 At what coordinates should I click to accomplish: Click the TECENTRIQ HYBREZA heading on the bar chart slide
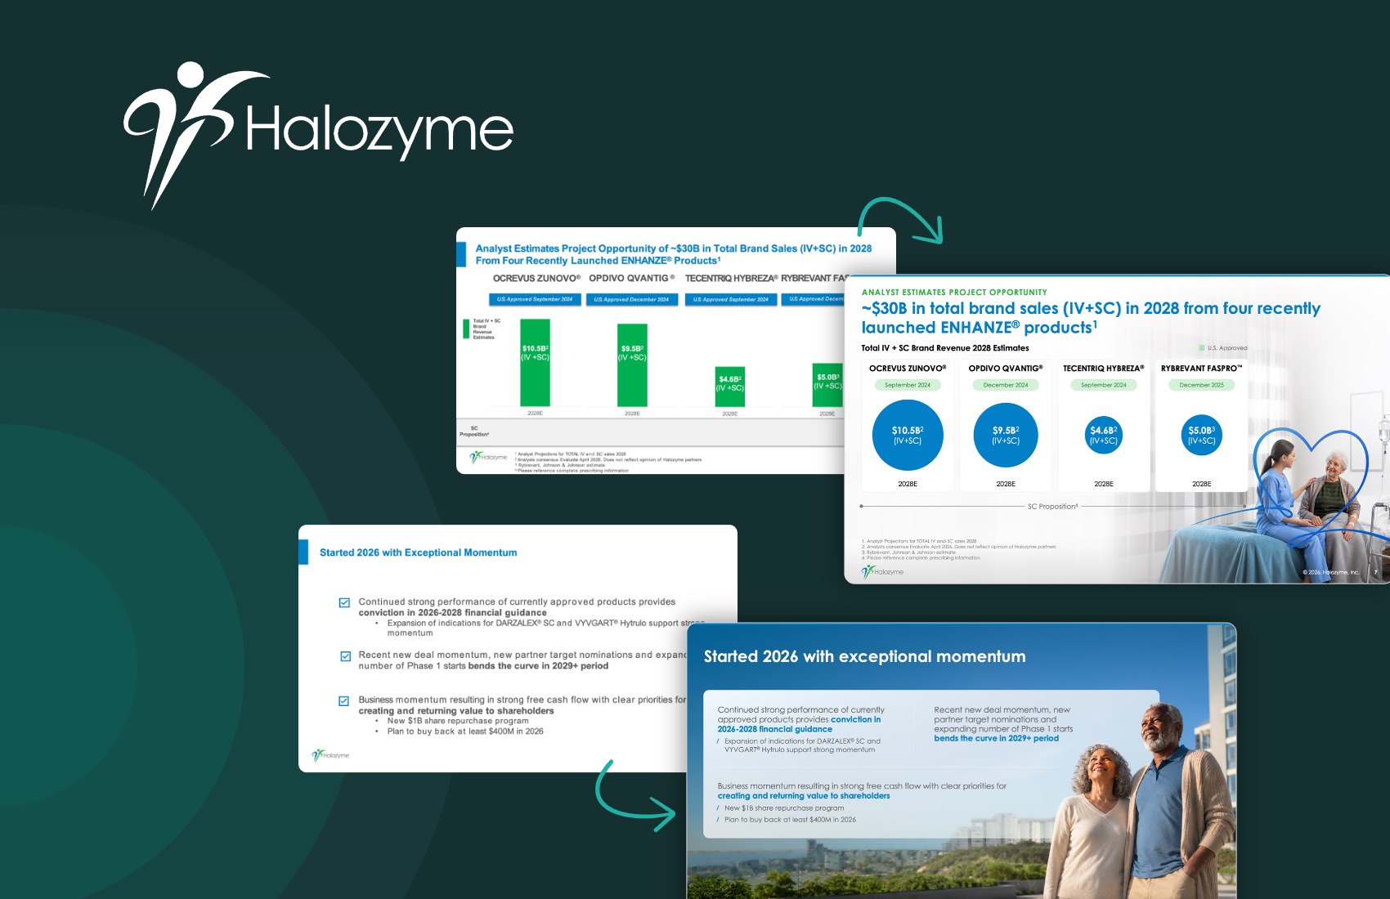coord(731,279)
